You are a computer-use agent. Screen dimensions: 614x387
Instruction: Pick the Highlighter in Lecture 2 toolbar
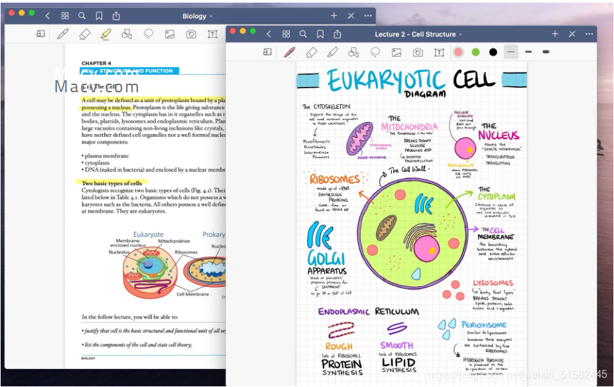click(332, 52)
